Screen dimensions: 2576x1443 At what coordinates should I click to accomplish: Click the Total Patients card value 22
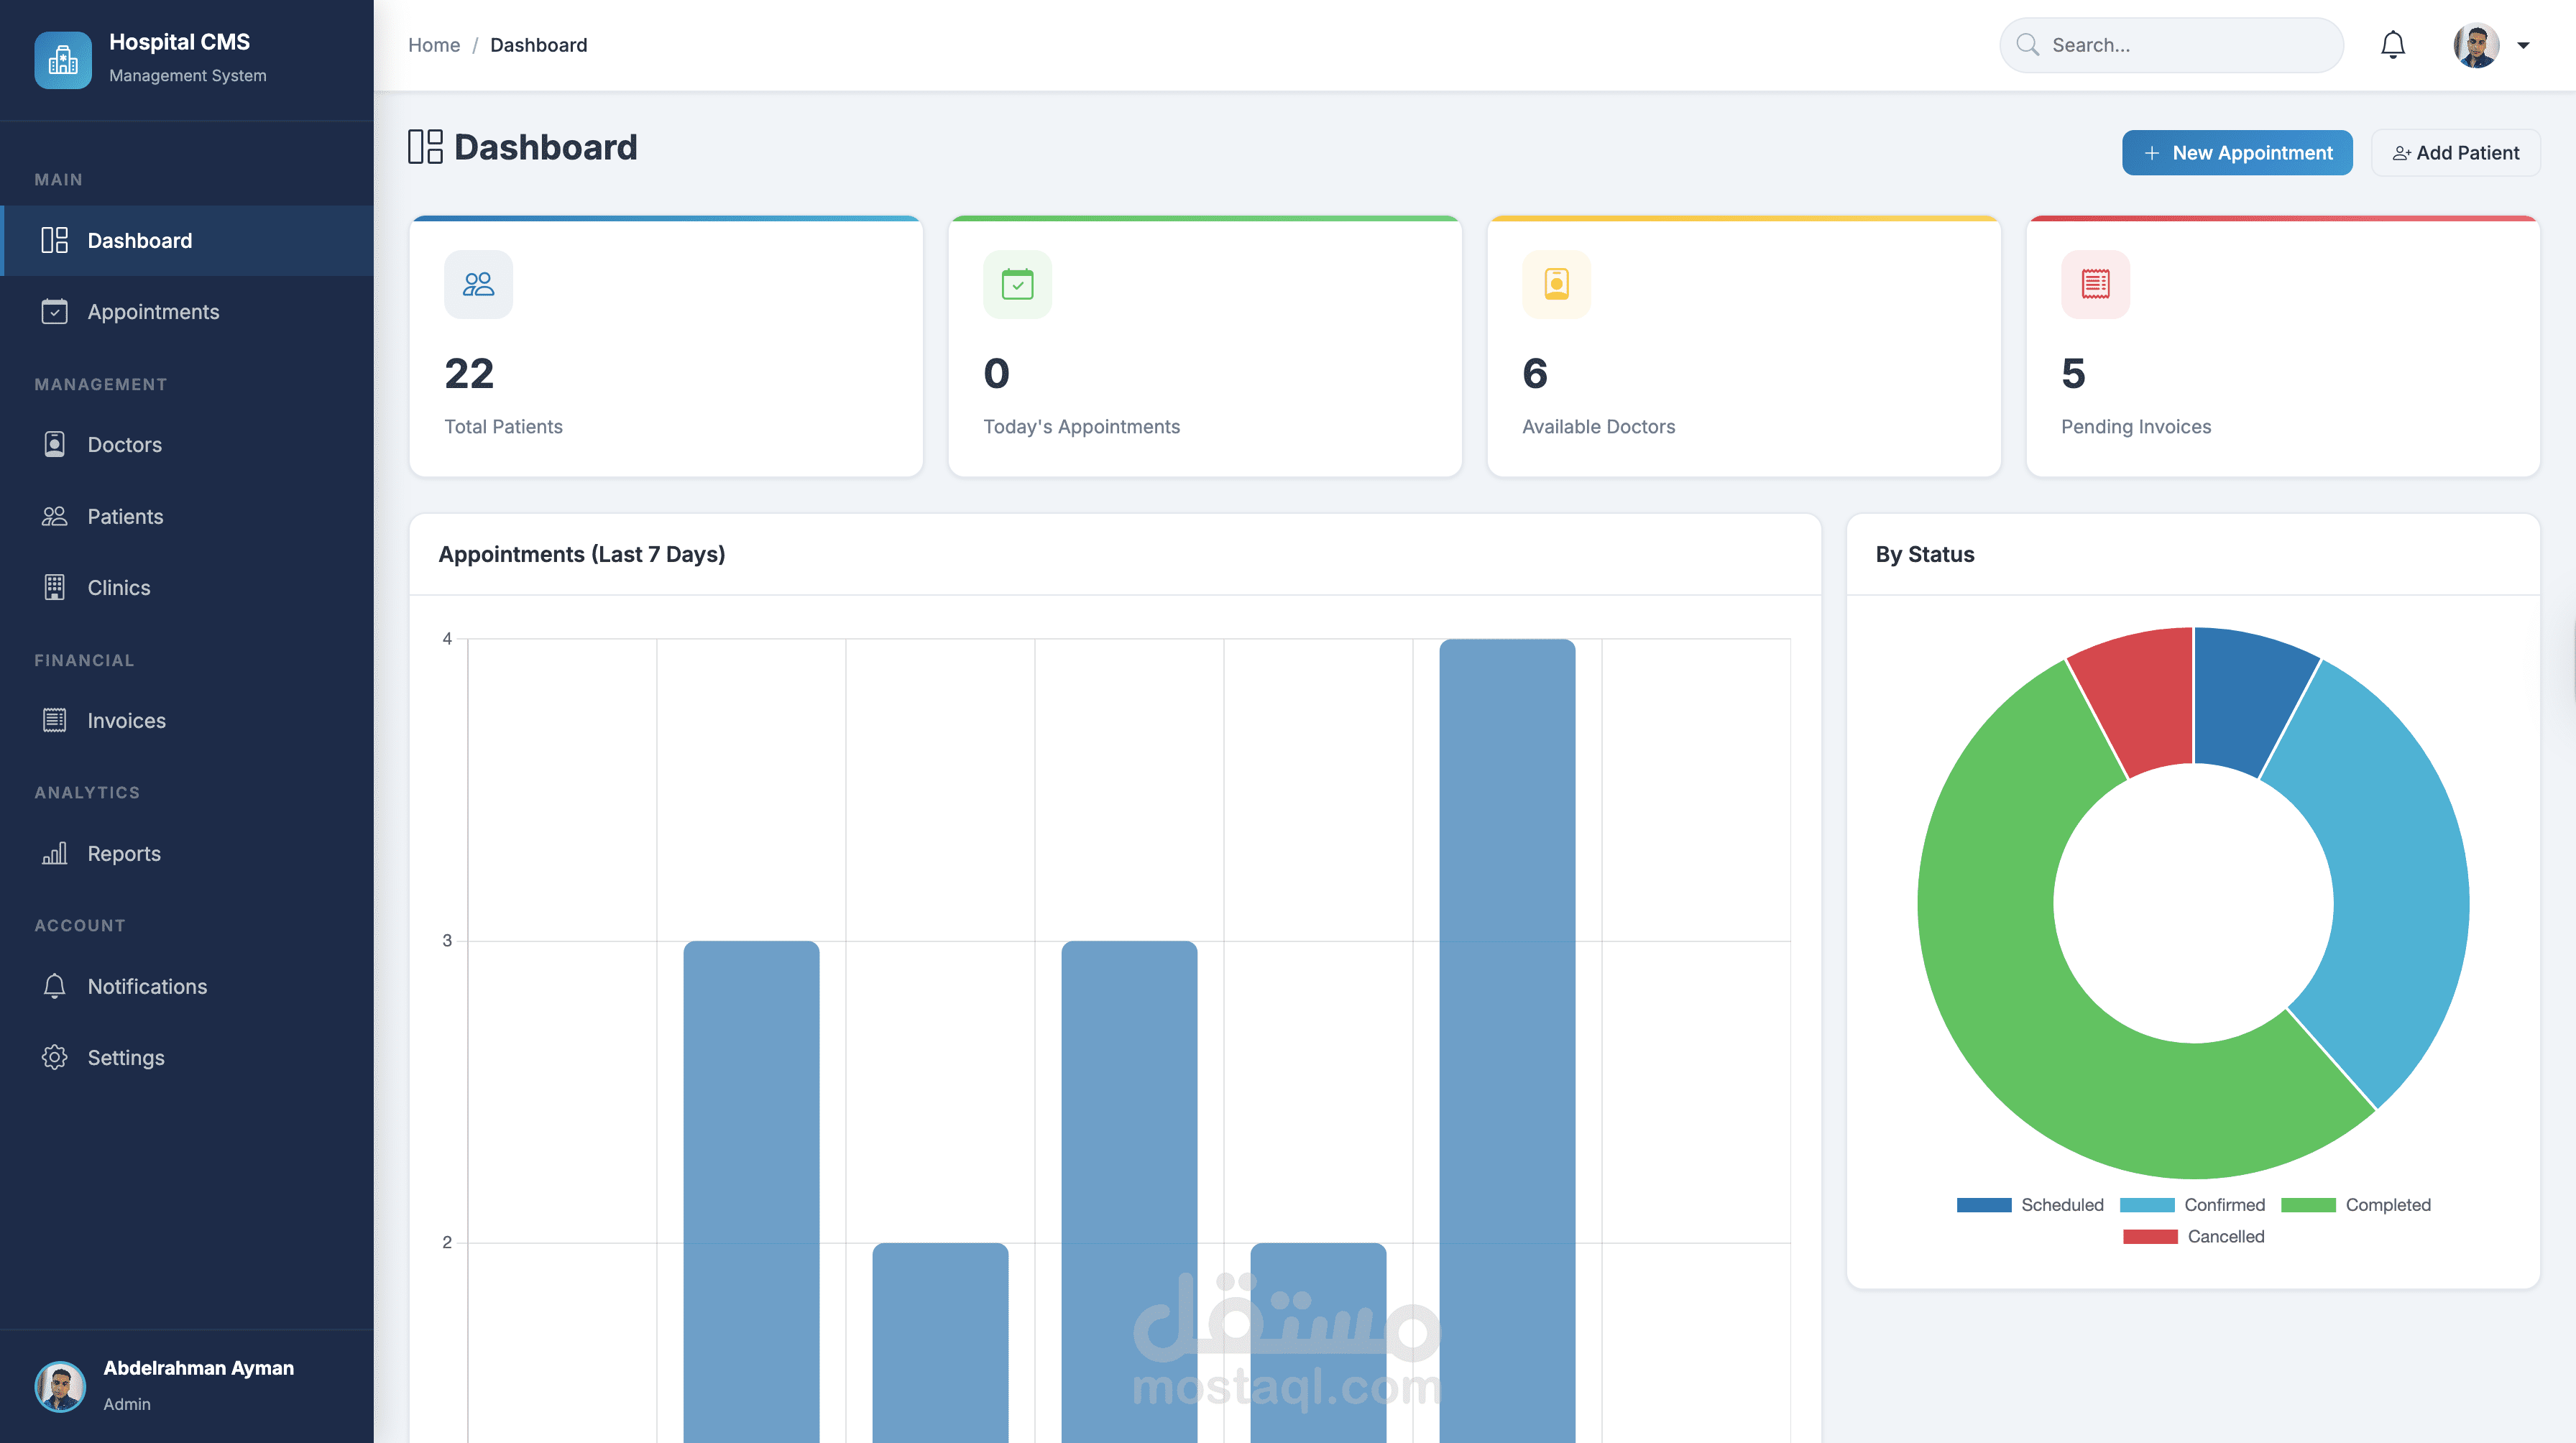469,373
